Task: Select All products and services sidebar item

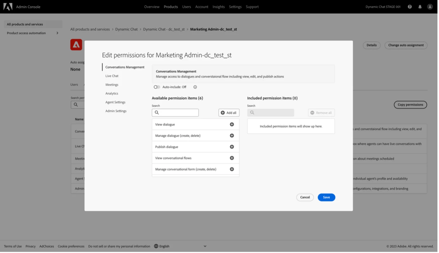Action: (x=33, y=24)
